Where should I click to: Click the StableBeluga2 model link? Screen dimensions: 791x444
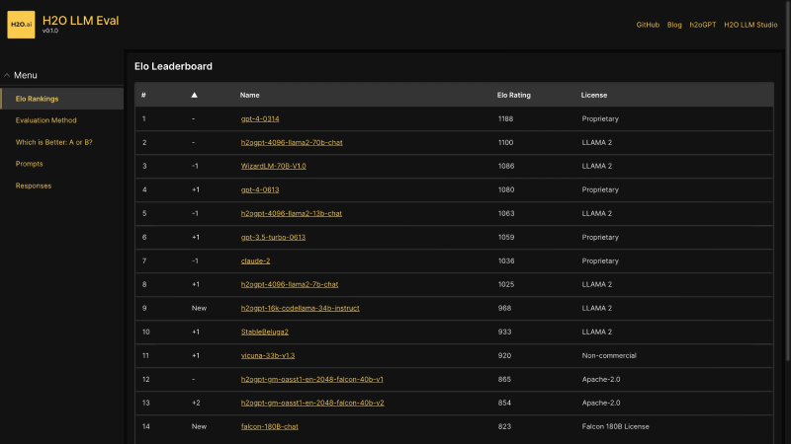tap(265, 332)
